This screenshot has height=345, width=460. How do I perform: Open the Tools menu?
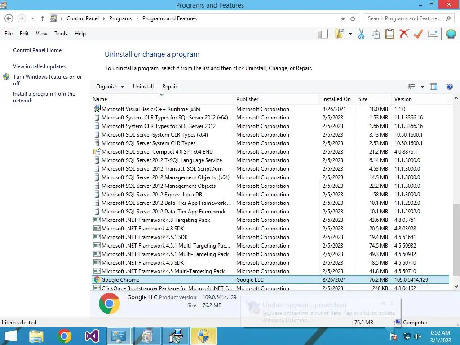click(x=61, y=34)
